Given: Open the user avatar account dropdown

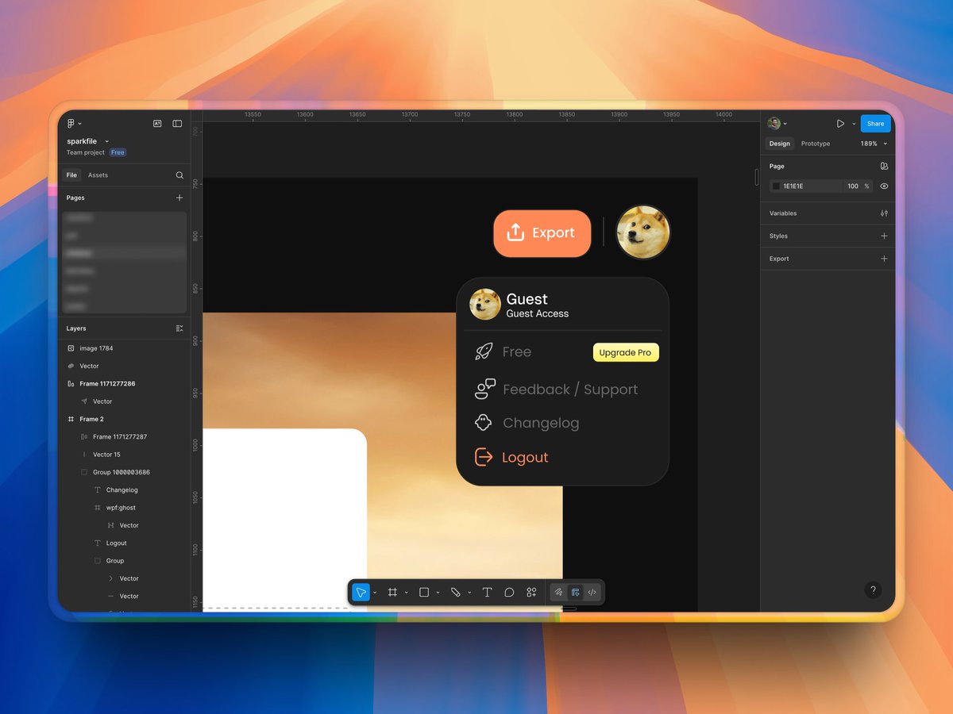Looking at the screenshot, I should (x=777, y=124).
